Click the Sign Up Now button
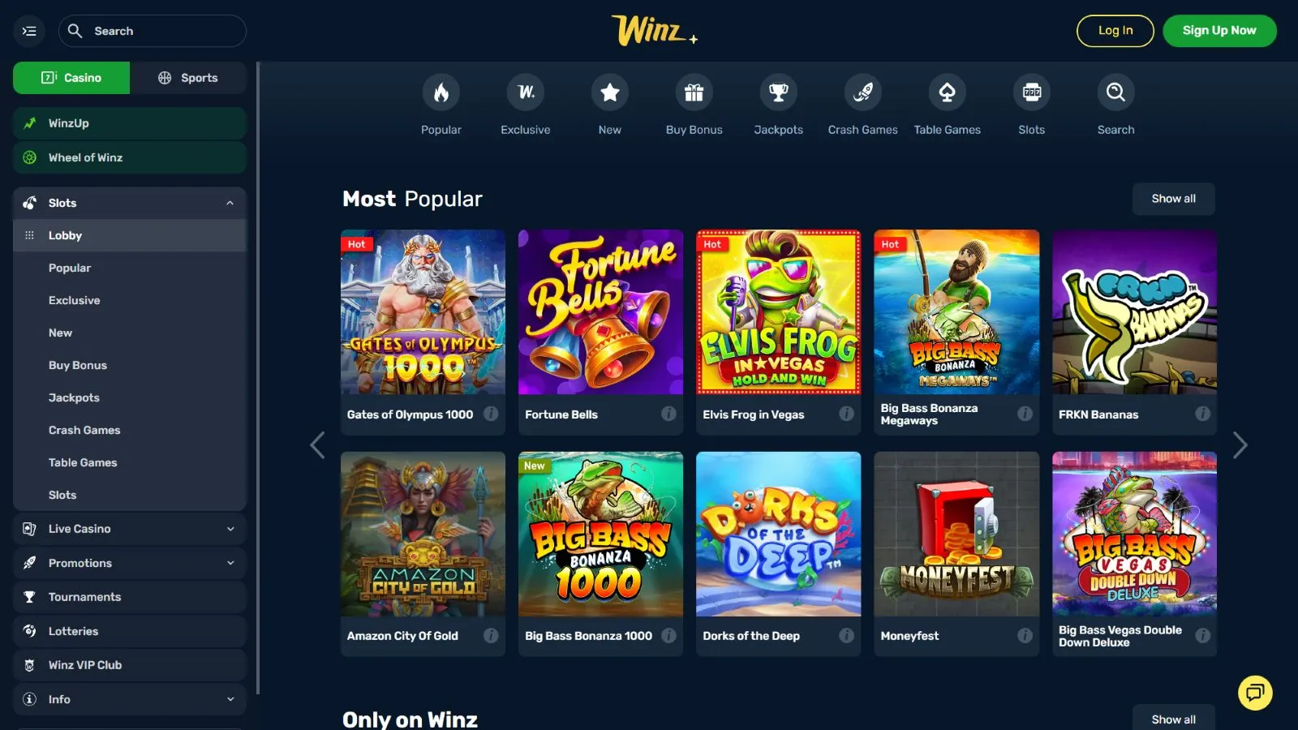Viewport: 1298px width, 730px height. pyautogui.click(x=1219, y=31)
